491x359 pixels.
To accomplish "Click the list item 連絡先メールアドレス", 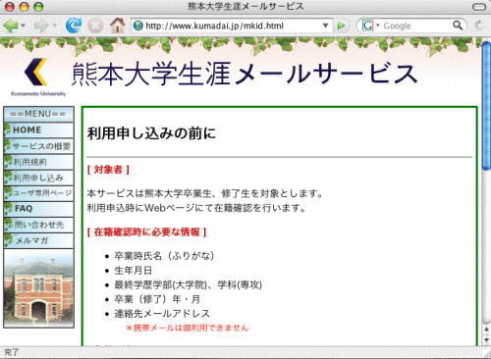I will point(162,314).
